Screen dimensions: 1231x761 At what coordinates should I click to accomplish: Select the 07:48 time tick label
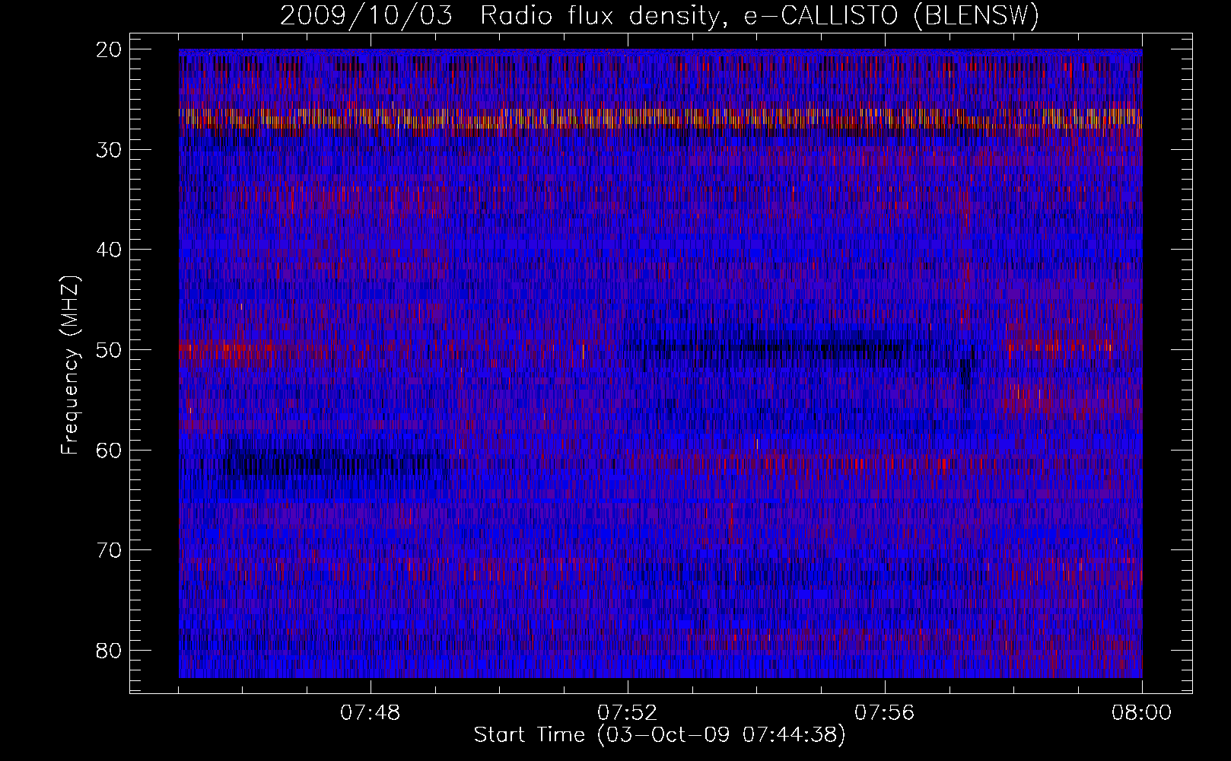(371, 713)
